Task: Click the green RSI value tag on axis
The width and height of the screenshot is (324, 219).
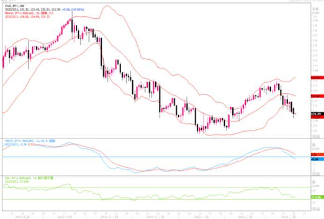Action: 317,197
